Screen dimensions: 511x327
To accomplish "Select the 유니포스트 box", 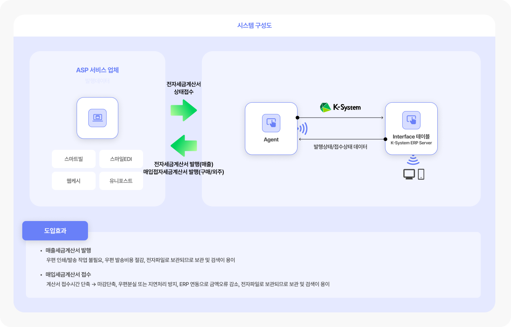I will 121,181.
